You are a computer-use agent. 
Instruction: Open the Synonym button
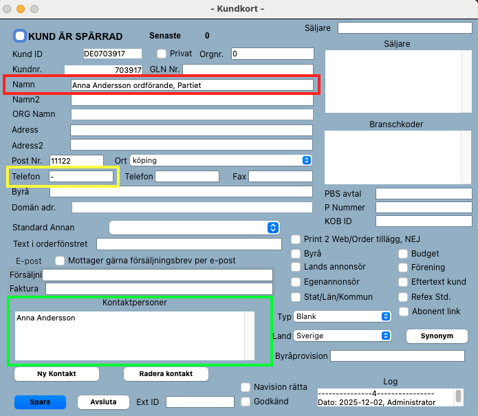click(437, 336)
